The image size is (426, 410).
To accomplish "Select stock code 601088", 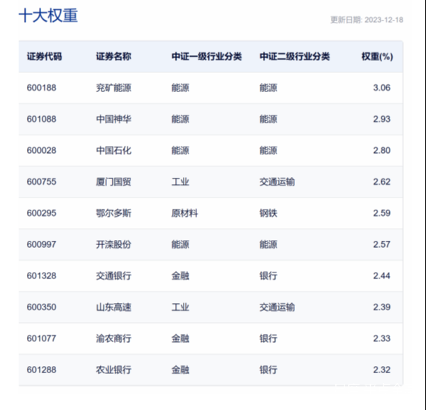I will [x=42, y=119].
